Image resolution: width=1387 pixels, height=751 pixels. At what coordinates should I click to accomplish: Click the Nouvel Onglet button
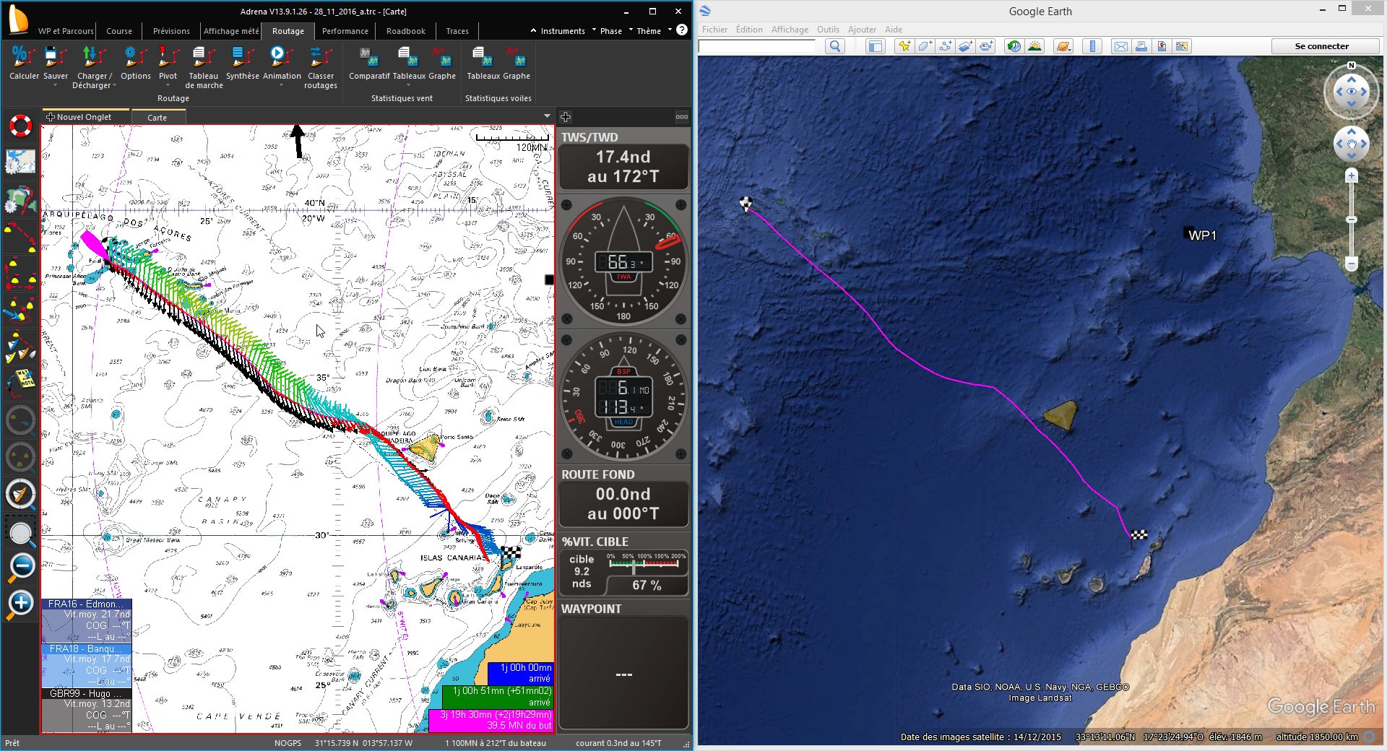coord(79,117)
